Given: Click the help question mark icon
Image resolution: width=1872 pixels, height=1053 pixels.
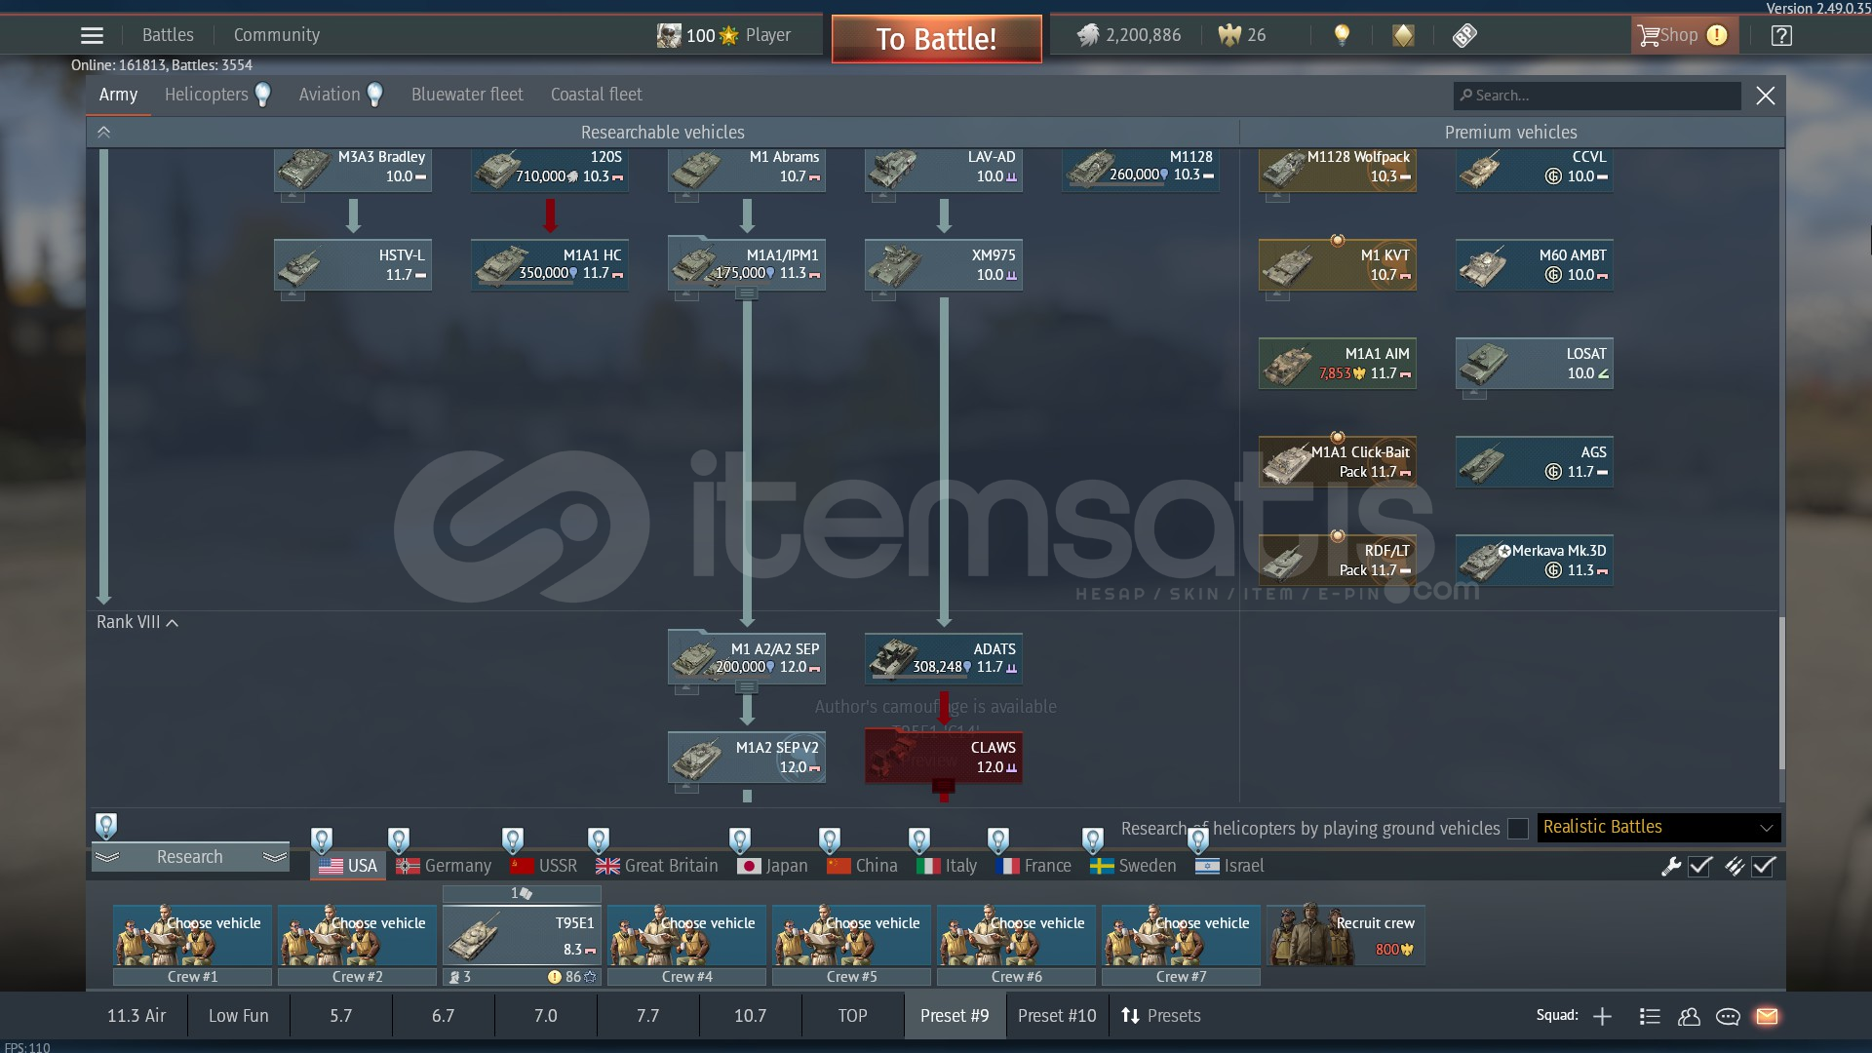Looking at the screenshot, I should [1781, 36].
